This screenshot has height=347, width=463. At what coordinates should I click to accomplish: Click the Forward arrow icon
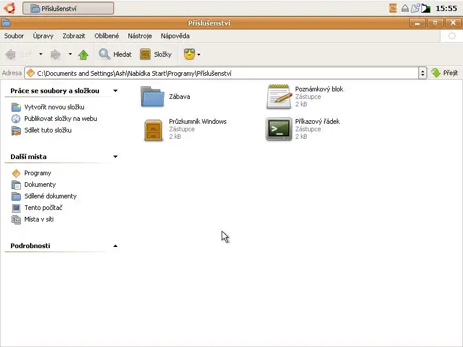[56, 54]
